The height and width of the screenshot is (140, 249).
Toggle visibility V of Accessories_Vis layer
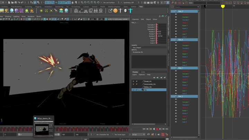(x=133, y=84)
